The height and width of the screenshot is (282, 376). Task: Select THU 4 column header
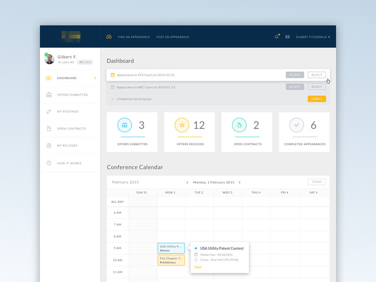(256, 193)
